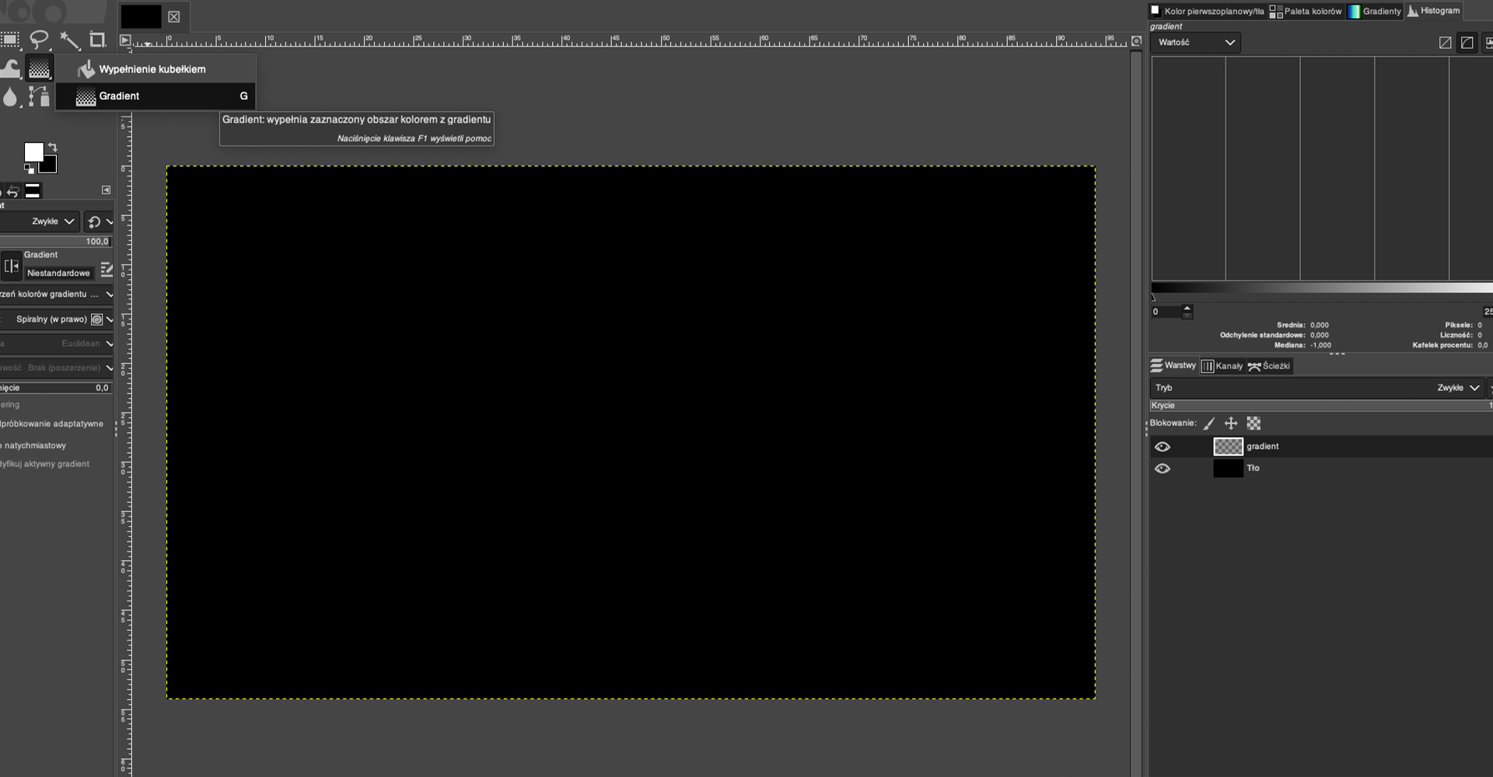Click the white foreground color swatch
This screenshot has height=777, width=1493.
click(x=33, y=152)
